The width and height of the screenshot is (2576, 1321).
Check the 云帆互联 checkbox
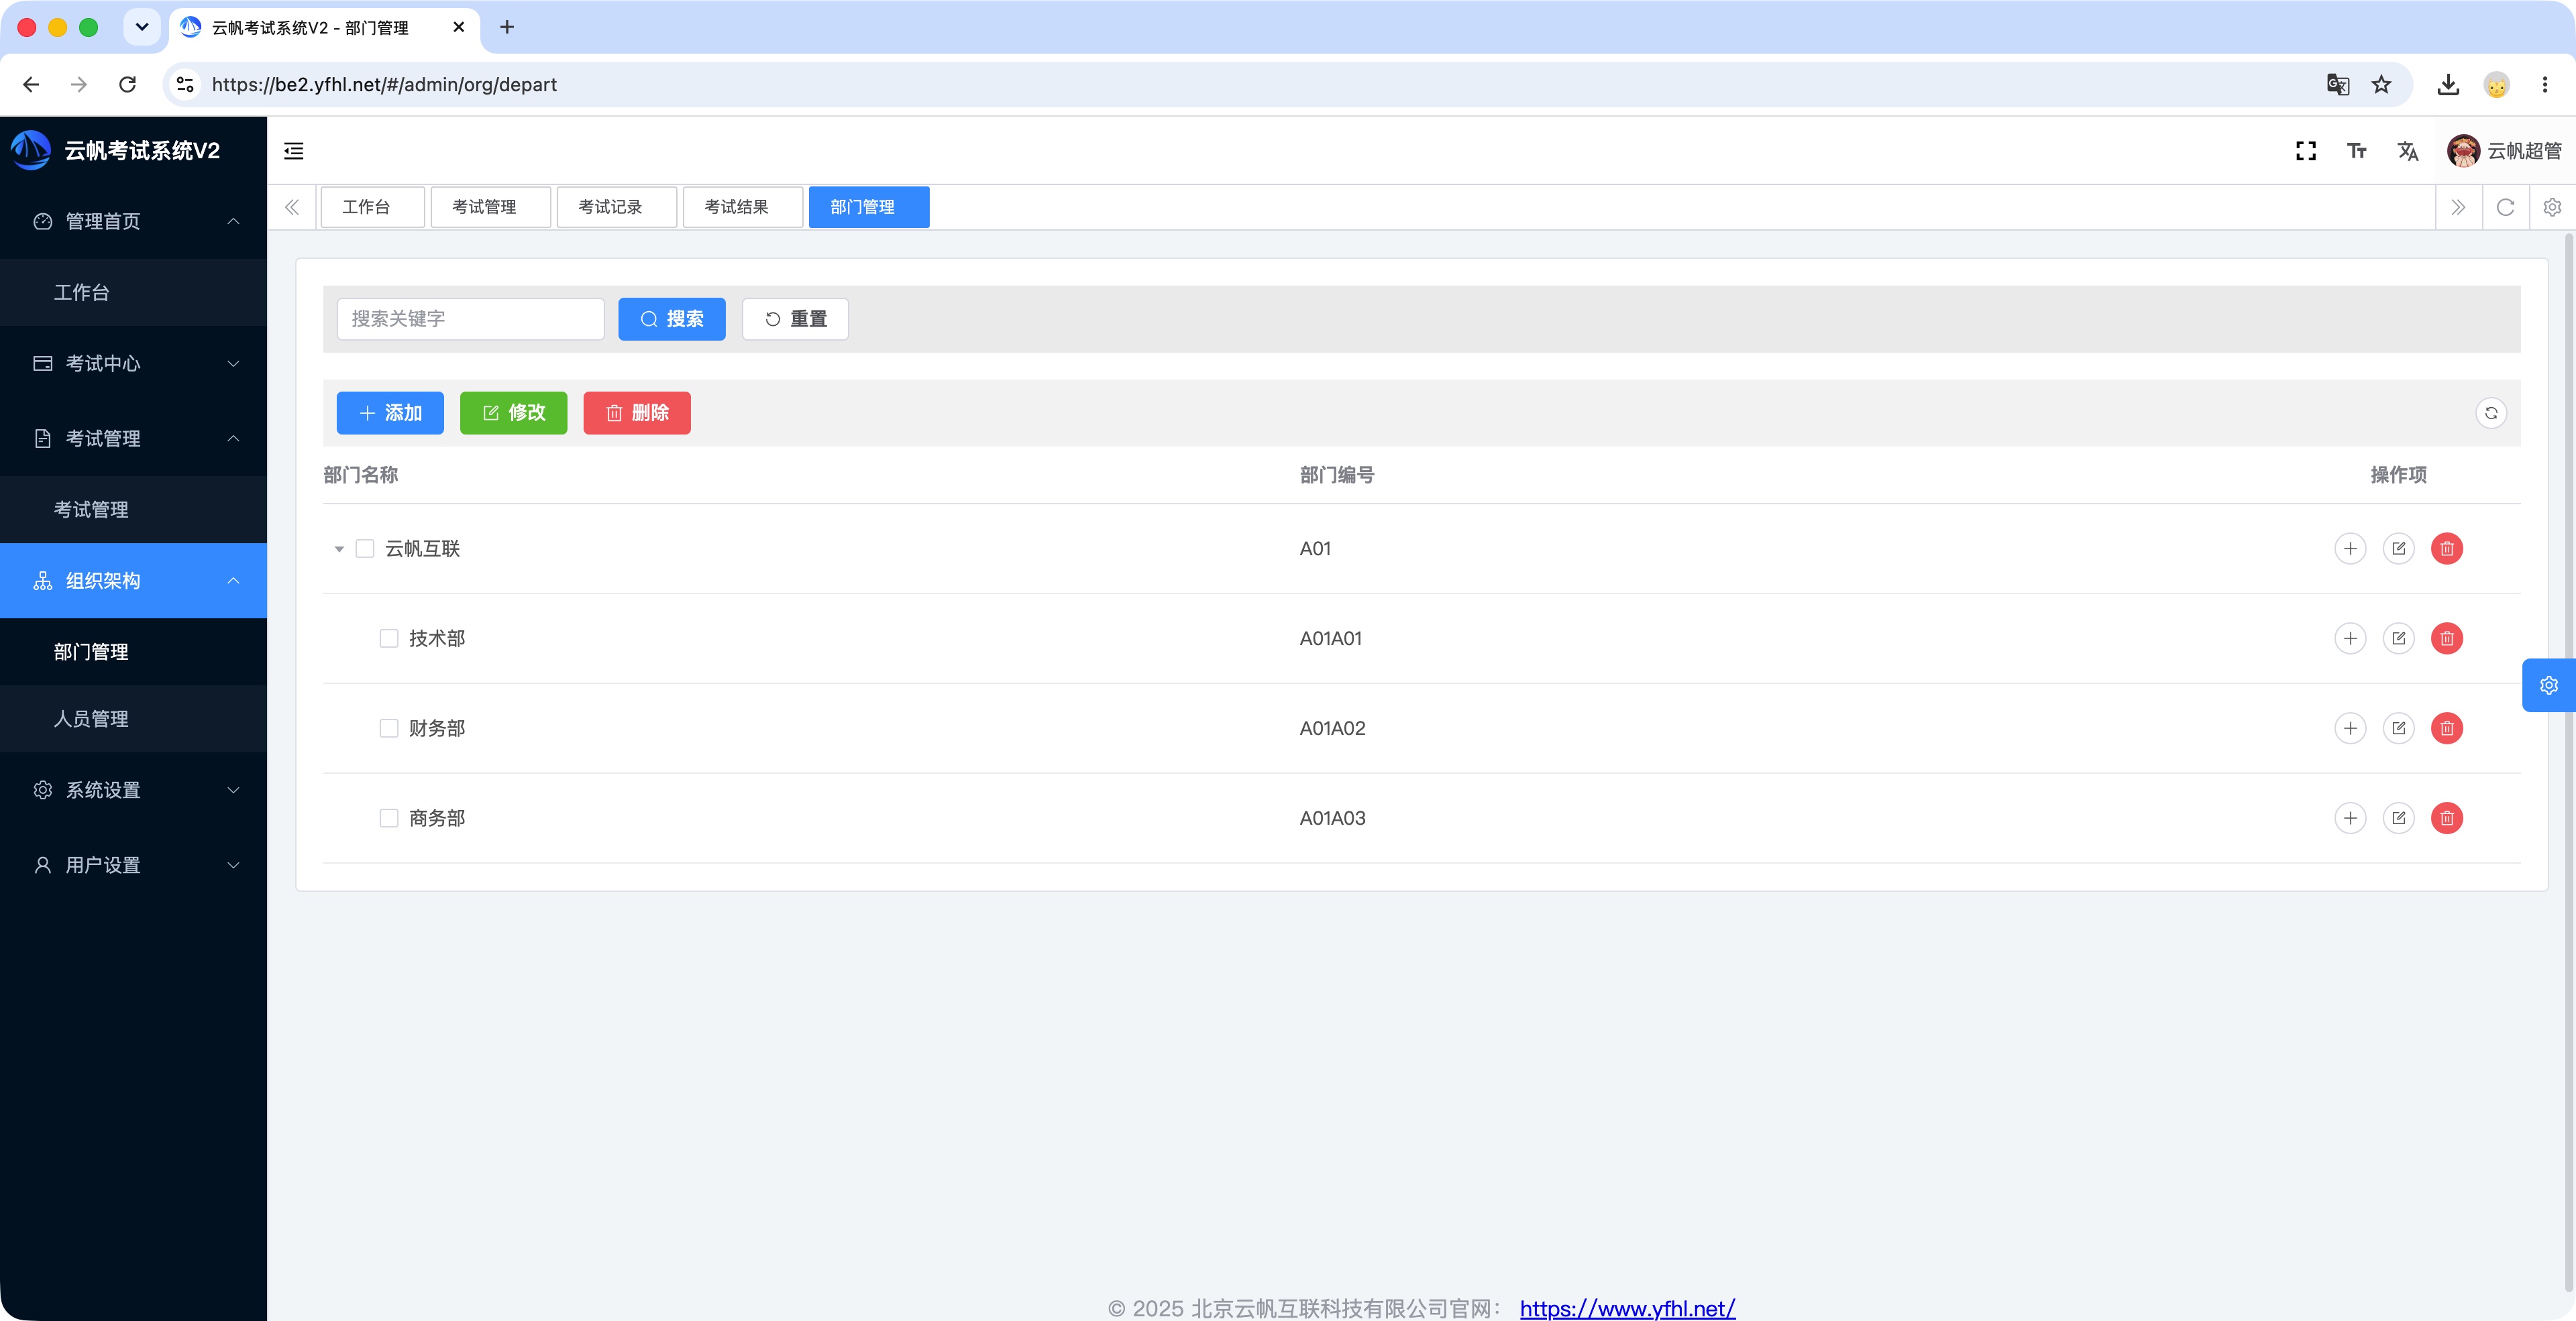(x=365, y=549)
